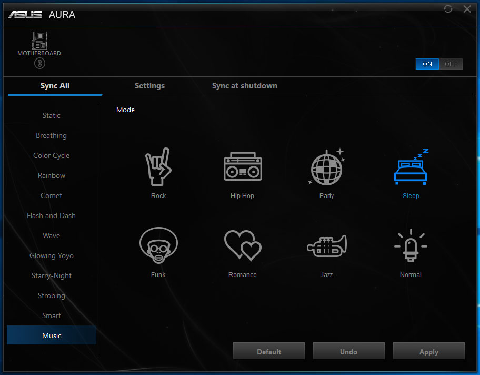
Task: Select the Static lighting effect
Action: [52, 115]
